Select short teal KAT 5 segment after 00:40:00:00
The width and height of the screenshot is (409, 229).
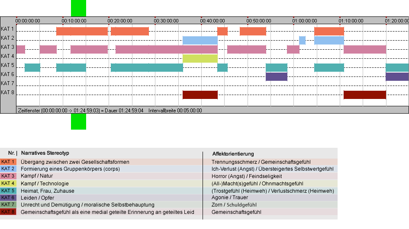[222, 68]
